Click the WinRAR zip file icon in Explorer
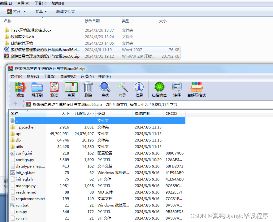Viewport: 273px width, 222px height. click(6, 56)
